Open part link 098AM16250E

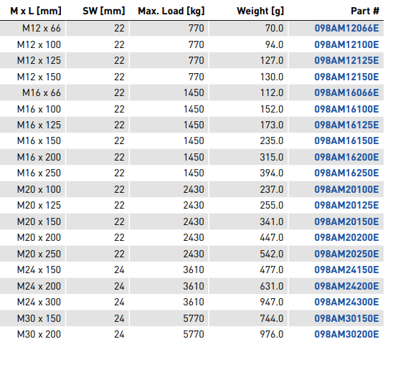(x=346, y=173)
